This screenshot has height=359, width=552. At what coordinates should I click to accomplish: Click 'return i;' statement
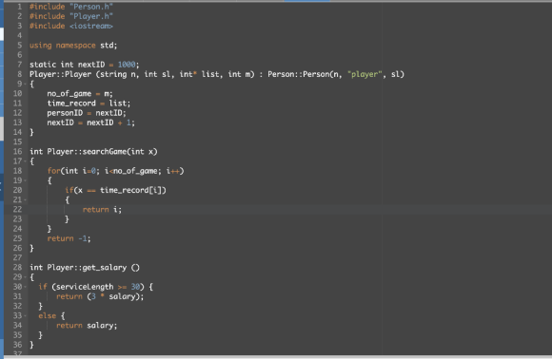click(102, 209)
